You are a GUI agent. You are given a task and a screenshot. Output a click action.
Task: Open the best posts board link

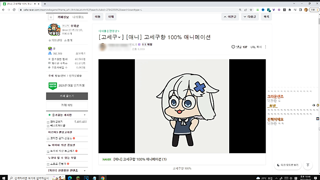click(58, 126)
